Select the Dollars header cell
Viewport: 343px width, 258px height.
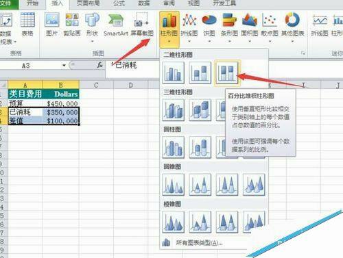[61, 94]
